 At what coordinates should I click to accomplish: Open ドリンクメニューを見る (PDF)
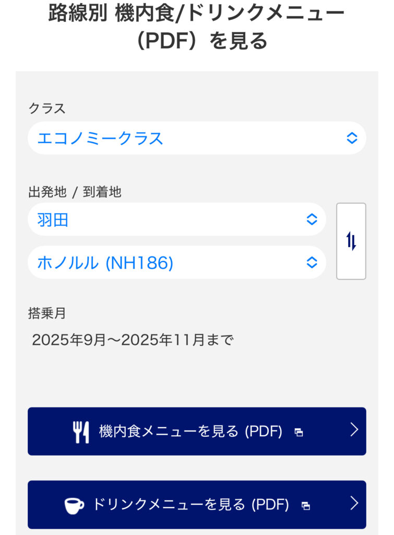point(190,505)
